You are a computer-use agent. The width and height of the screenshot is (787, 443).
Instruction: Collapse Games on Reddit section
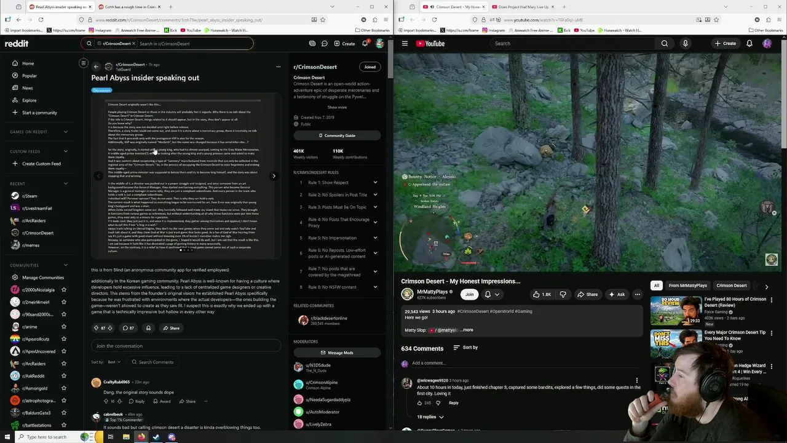point(66,132)
